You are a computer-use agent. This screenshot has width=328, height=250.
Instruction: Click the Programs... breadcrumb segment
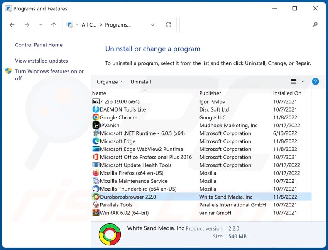(x=118, y=24)
